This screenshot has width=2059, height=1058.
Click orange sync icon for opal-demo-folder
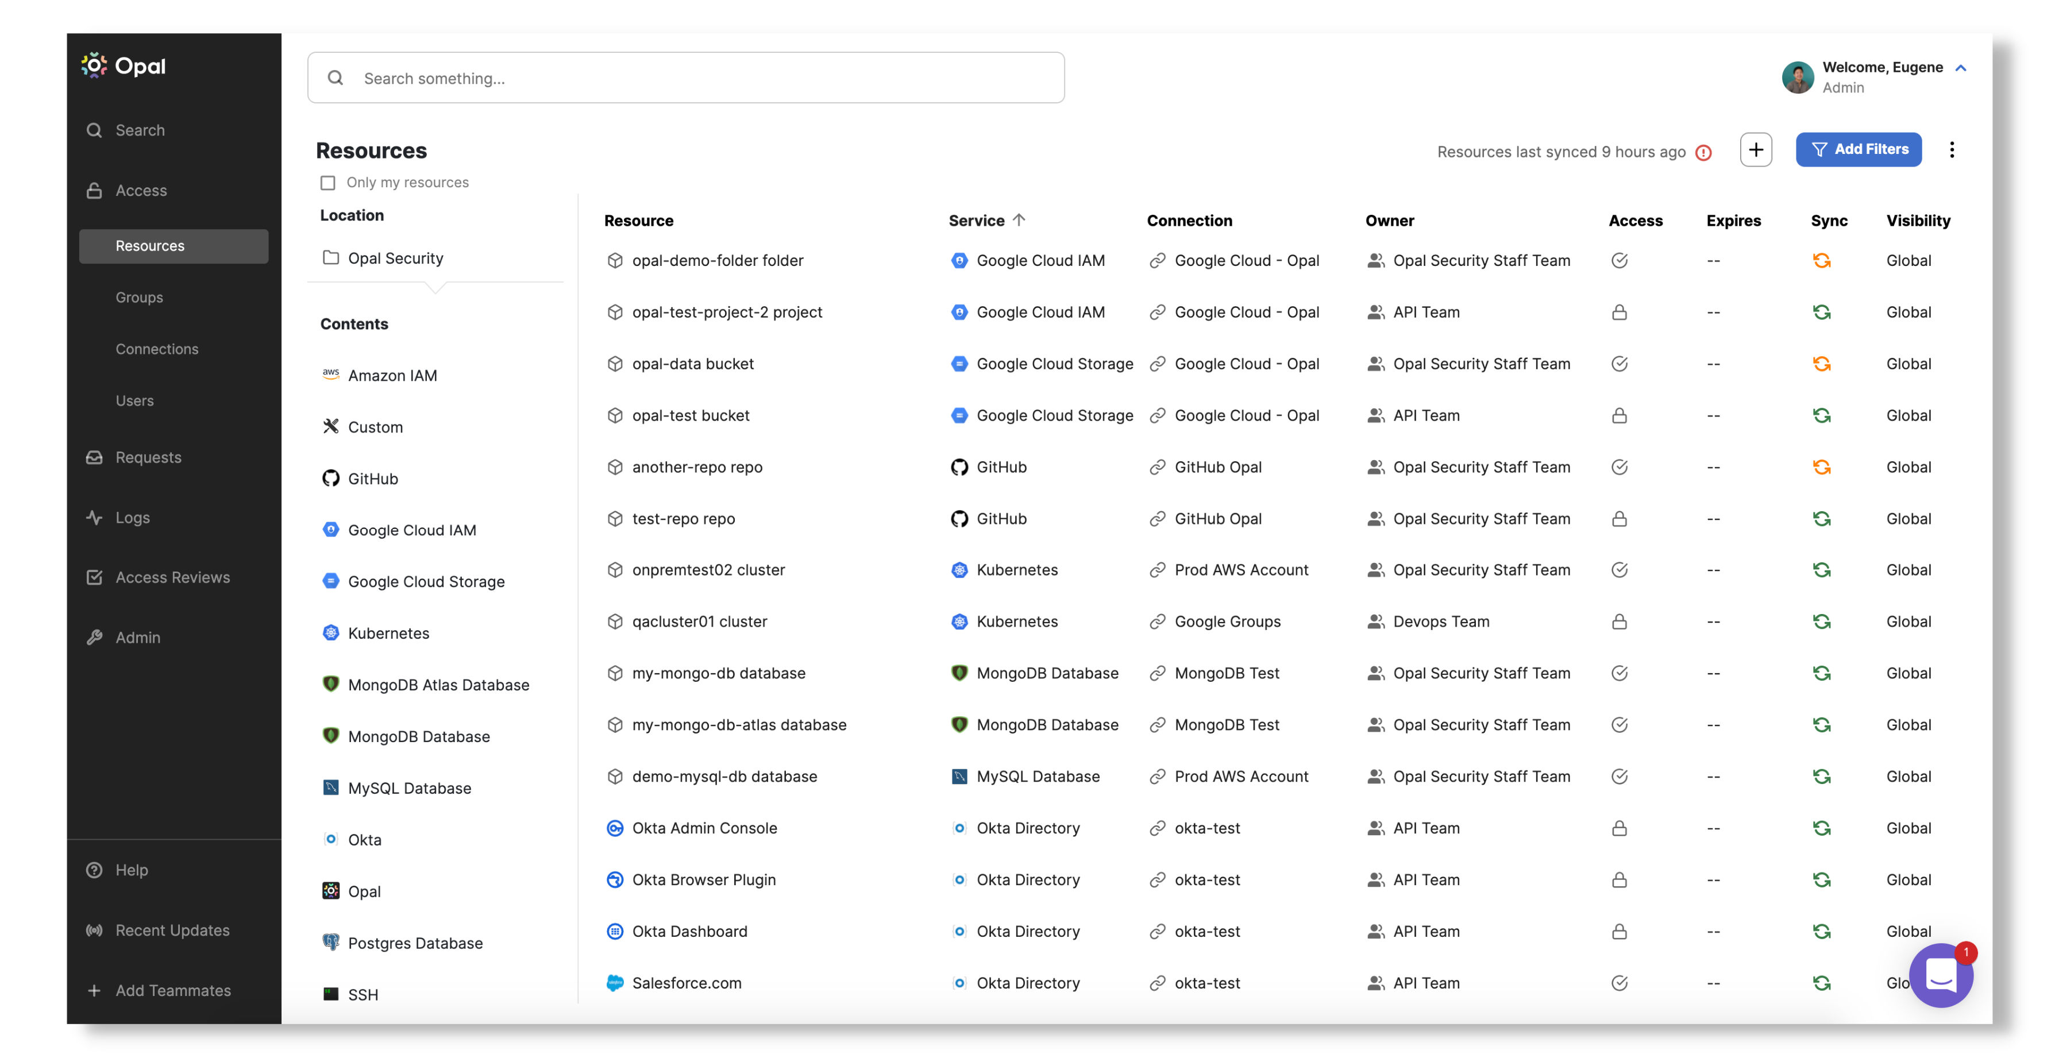(x=1821, y=261)
